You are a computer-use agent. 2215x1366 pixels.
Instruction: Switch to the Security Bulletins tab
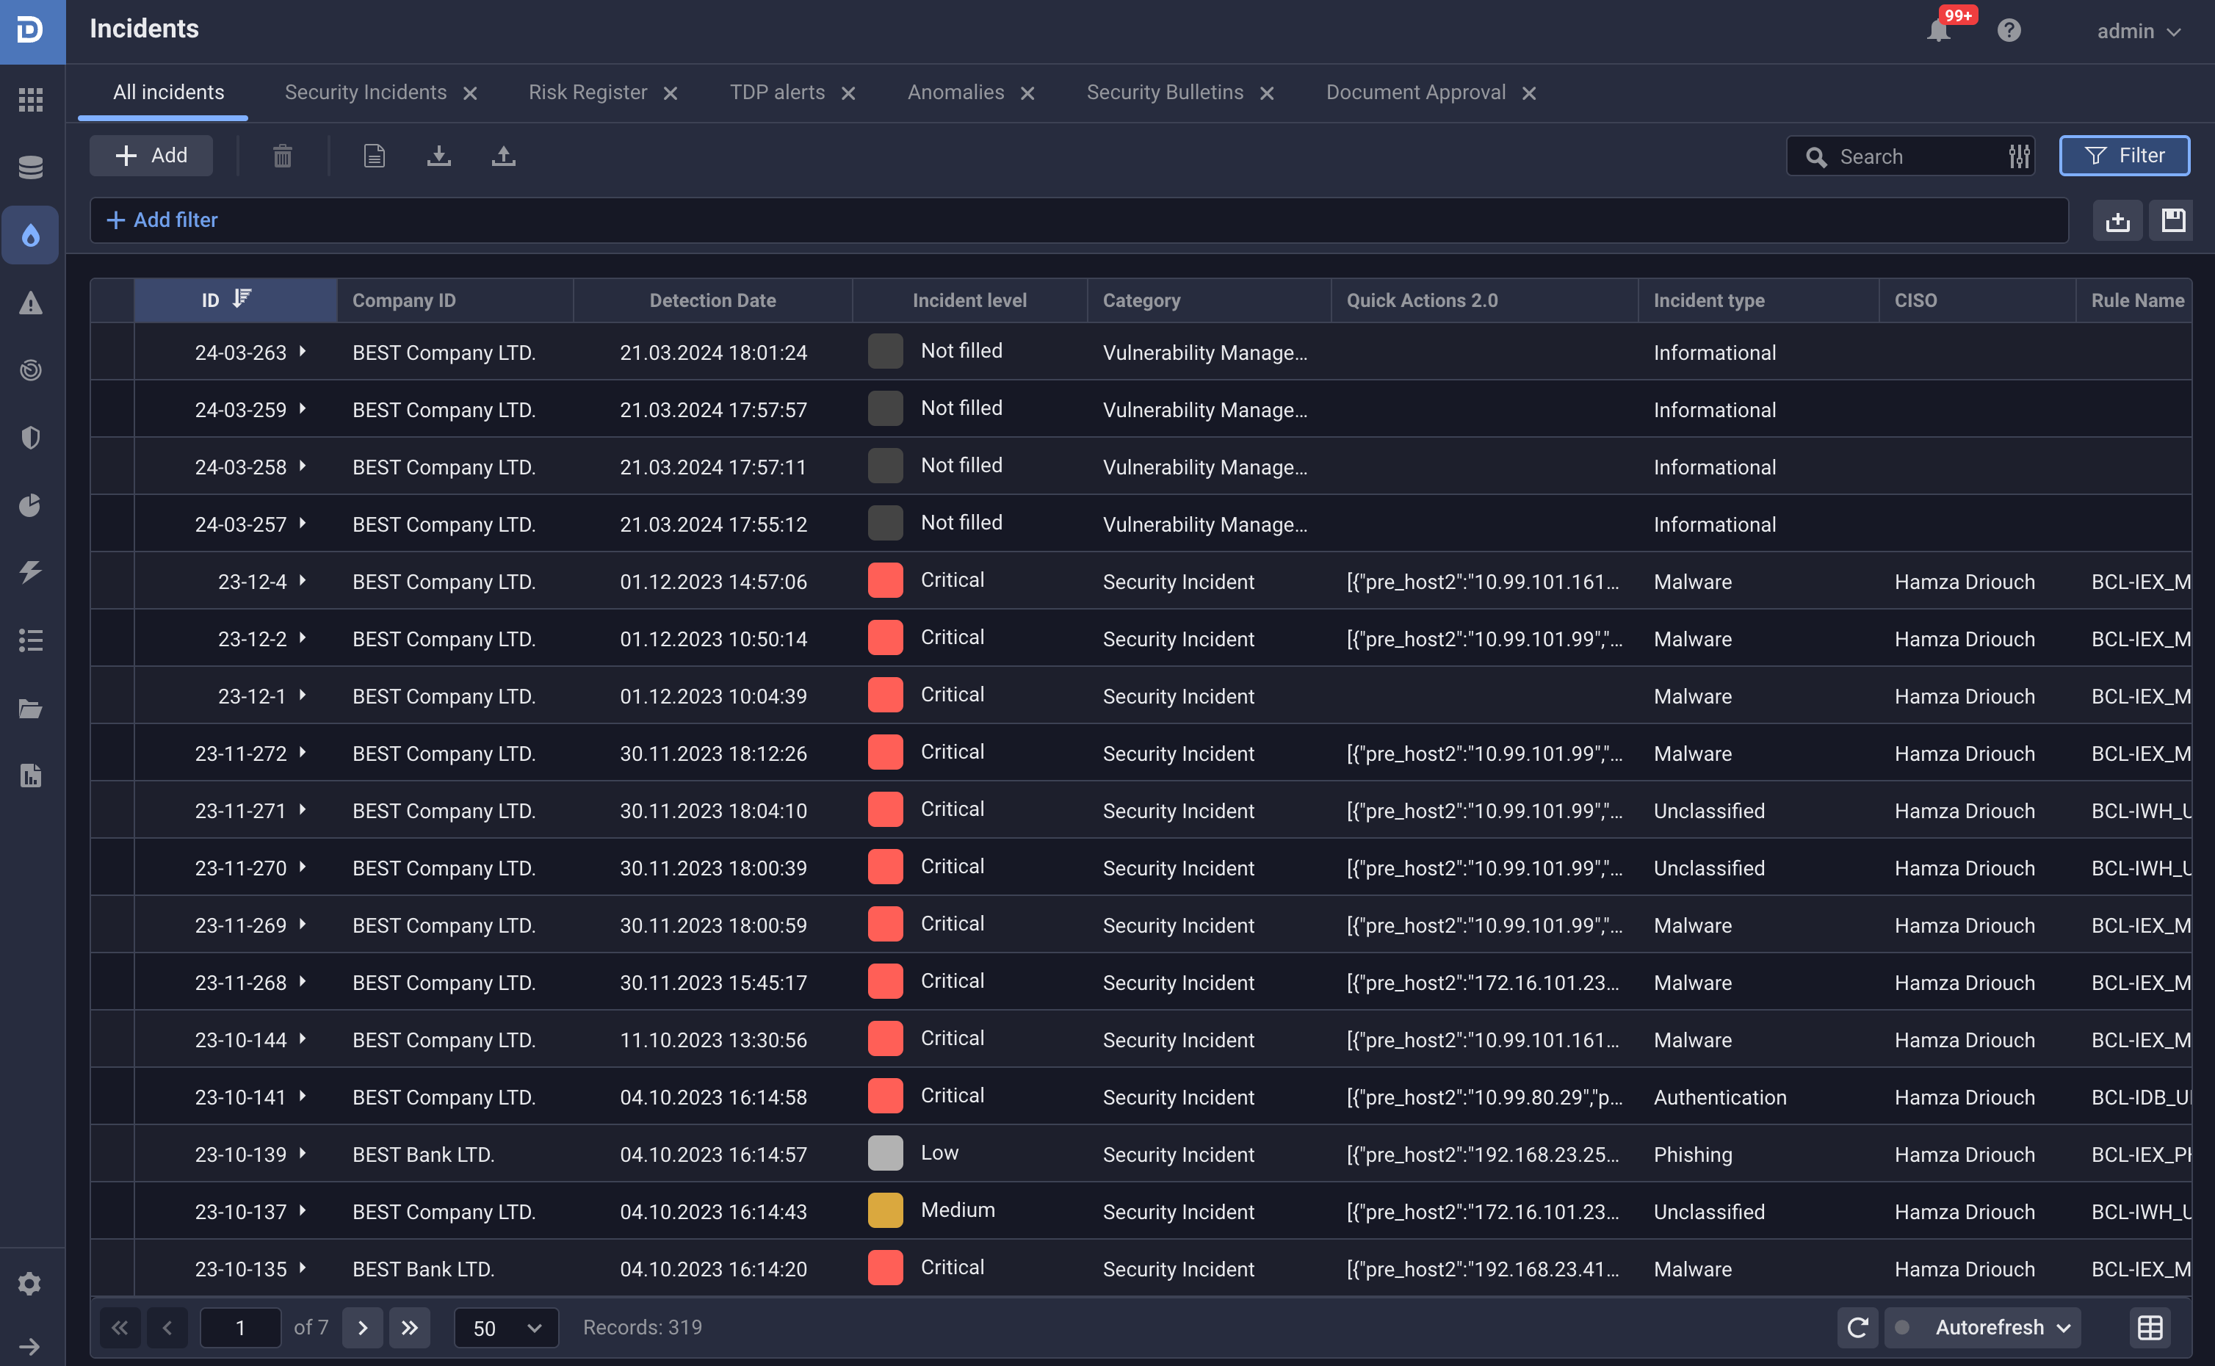[x=1164, y=92]
